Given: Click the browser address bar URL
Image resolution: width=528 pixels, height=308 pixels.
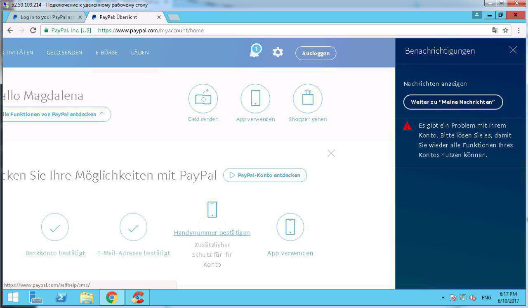Looking at the screenshot, I should [151, 30].
